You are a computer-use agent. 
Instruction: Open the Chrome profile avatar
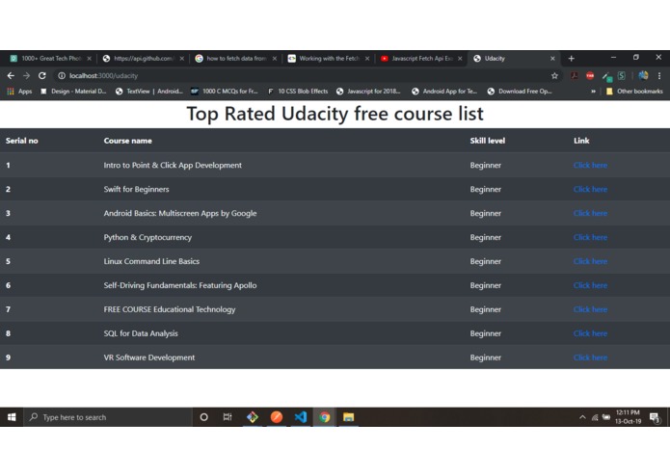click(643, 75)
